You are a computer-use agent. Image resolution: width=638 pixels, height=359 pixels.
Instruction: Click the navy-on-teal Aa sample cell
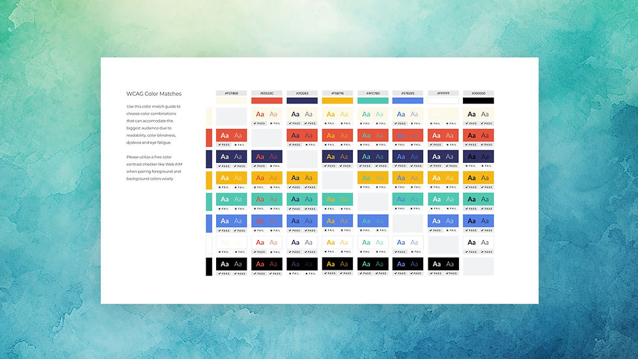coord(302,199)
